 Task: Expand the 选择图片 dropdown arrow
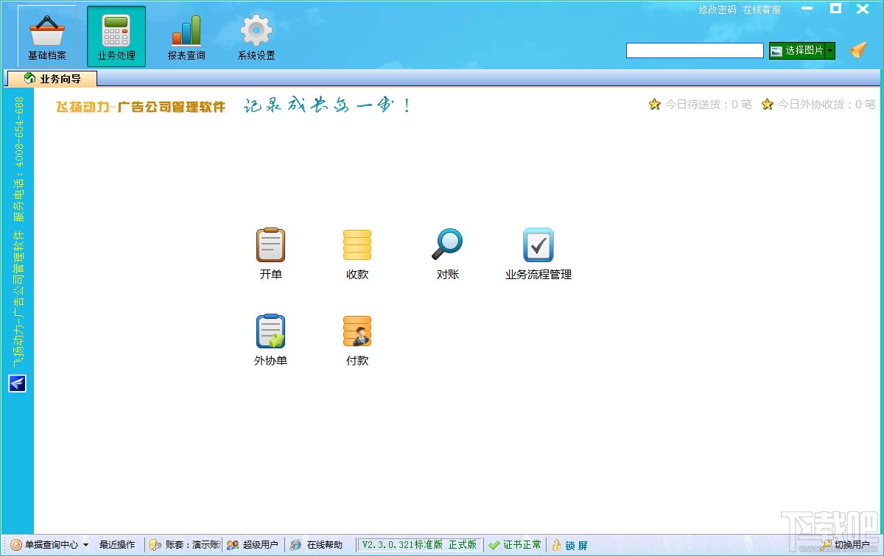[830, 51]
